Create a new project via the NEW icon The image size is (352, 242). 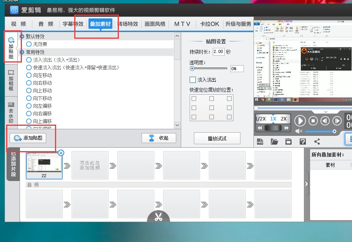(x=260, y=141)
